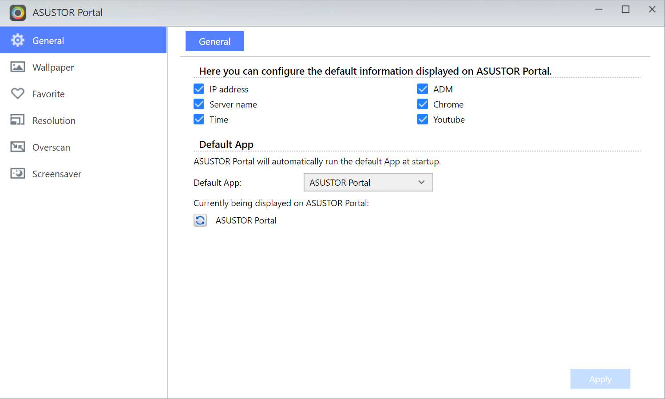665x399 pixels.
Task: Minimize the ASUSTOR Portal window
Action: 599,9
